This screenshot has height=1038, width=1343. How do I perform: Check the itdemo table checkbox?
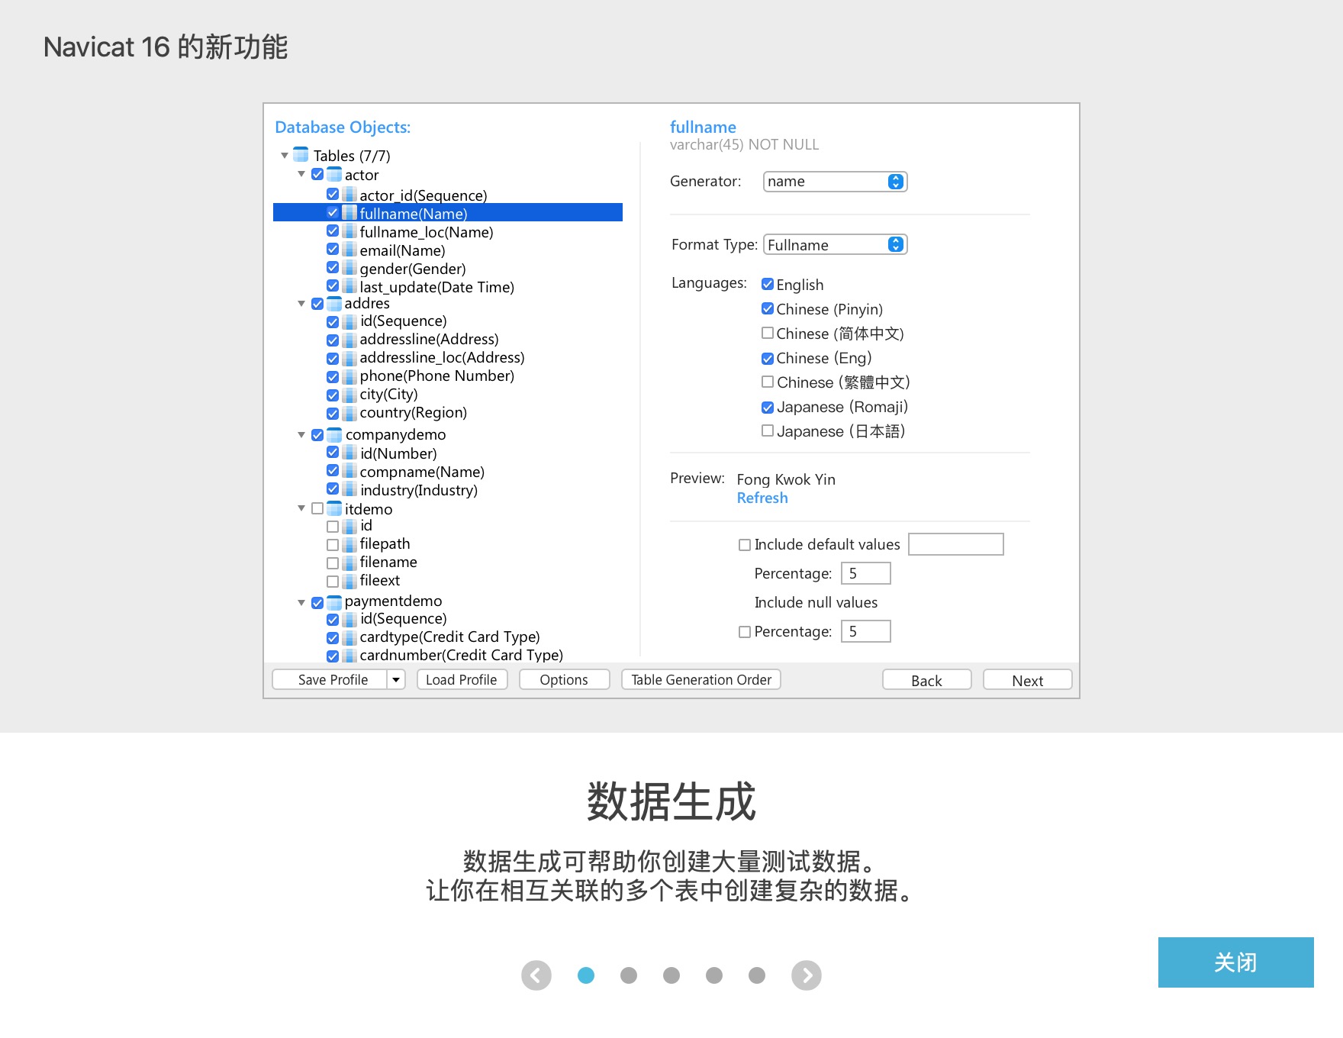tap(317, 508)
